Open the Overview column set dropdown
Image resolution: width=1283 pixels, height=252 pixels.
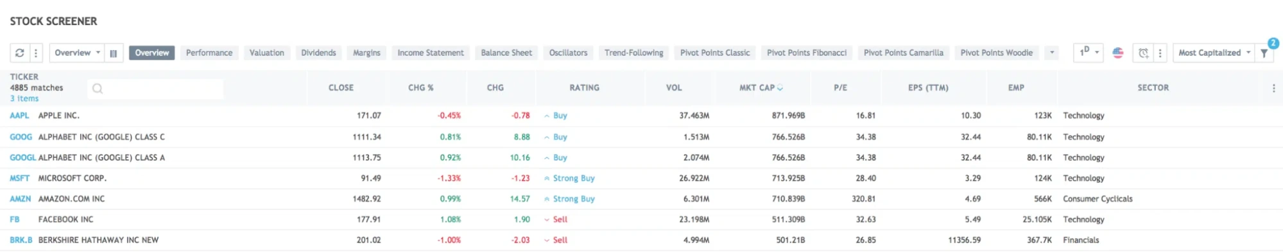pos(77,53)
